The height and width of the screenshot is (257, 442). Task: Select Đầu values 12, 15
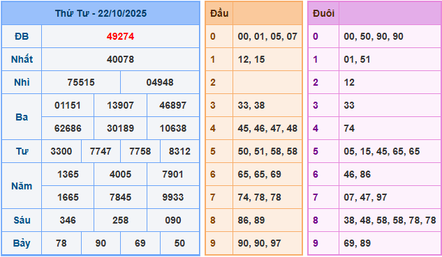coord(251,59)
